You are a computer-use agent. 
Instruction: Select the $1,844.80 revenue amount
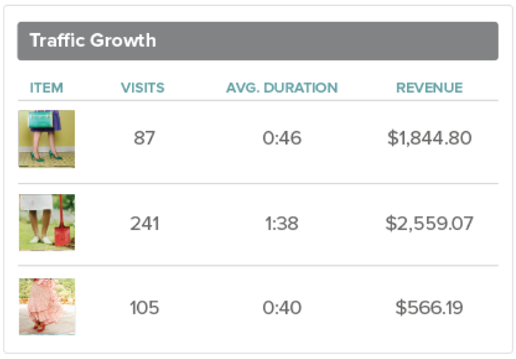429,138
